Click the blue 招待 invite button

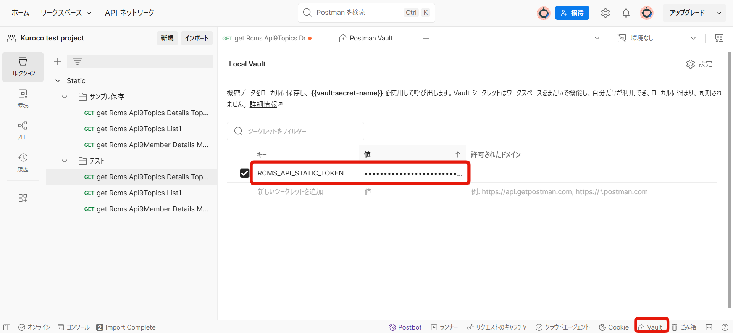[x=572, y=13]
